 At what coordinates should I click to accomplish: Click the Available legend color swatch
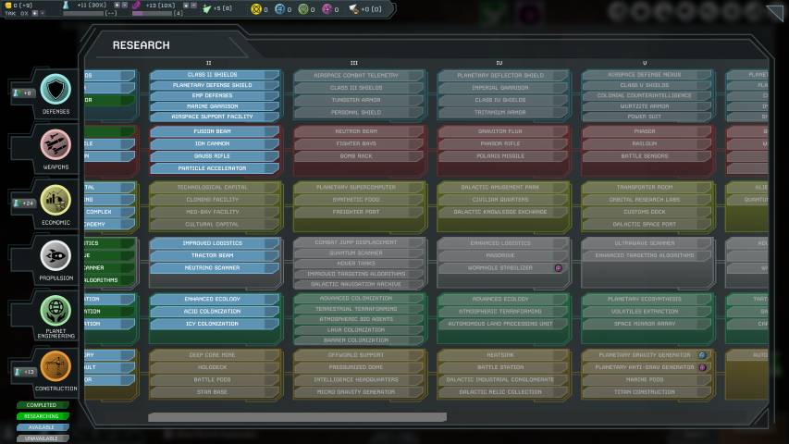[43, 427]
